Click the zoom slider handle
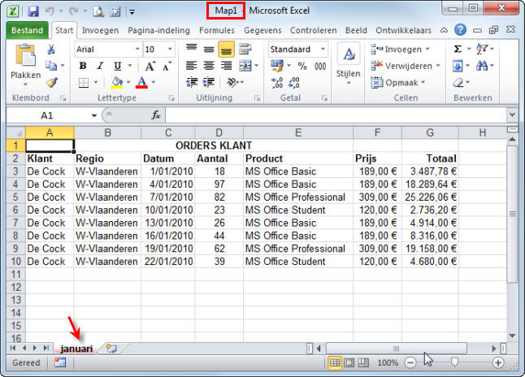 pyautogui.click(x=454, y=362)
